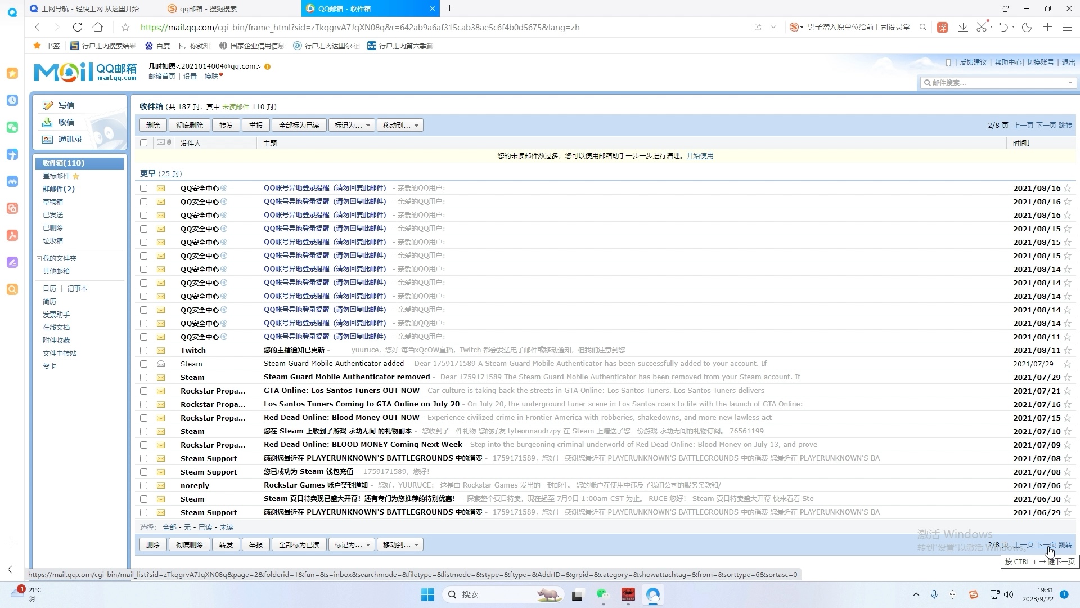
Task: Star the noreply Rockstar Games email
Action: coord(1068,485)
